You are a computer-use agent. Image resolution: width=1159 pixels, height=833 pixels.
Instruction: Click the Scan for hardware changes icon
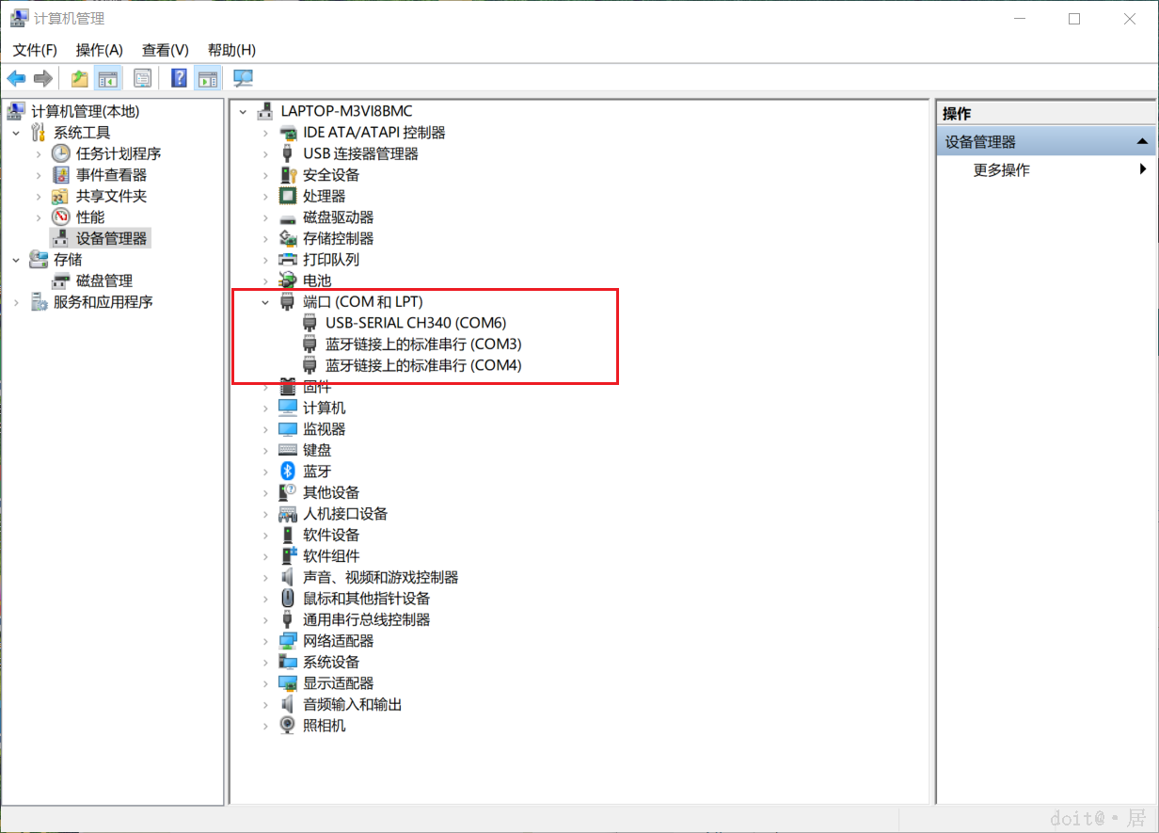[x=243, y=78]
